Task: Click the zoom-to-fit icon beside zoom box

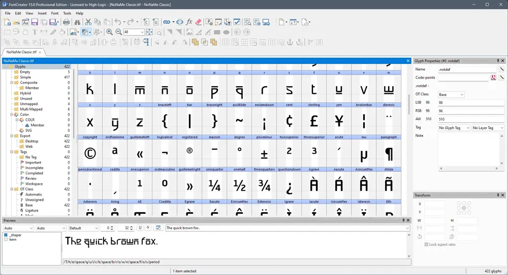Action: (149, 32)
